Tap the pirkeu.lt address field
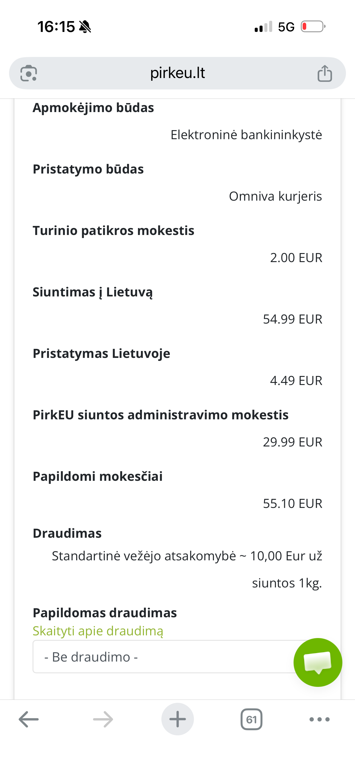The height and width of the screenshot is (770, 355). pos(177,73)
